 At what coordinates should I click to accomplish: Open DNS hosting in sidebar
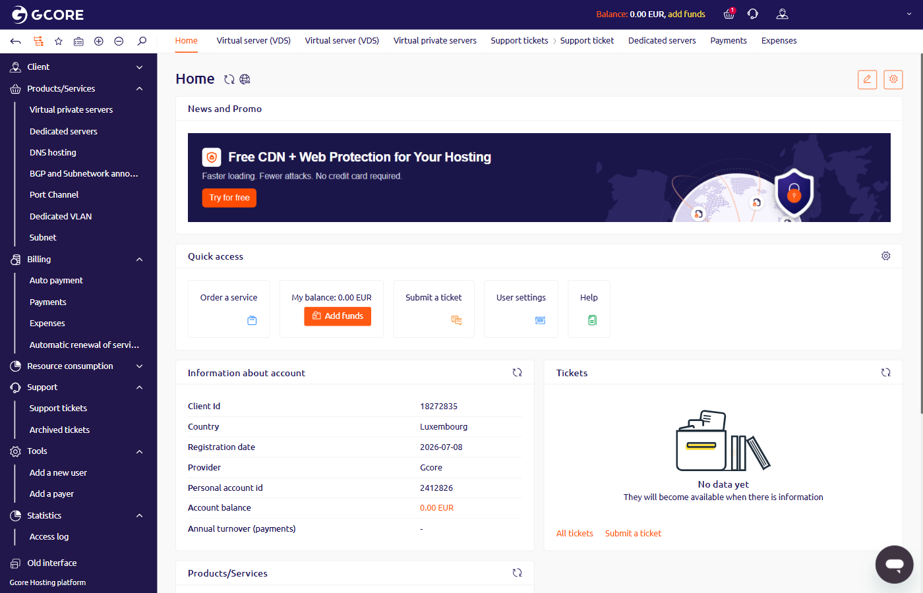tap(53, 153)
